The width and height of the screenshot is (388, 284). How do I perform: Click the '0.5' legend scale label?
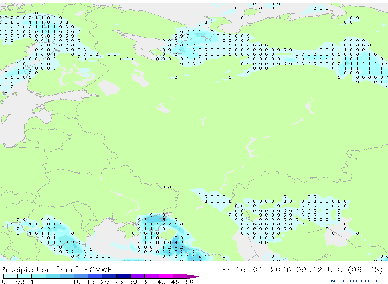click(21, 282)
